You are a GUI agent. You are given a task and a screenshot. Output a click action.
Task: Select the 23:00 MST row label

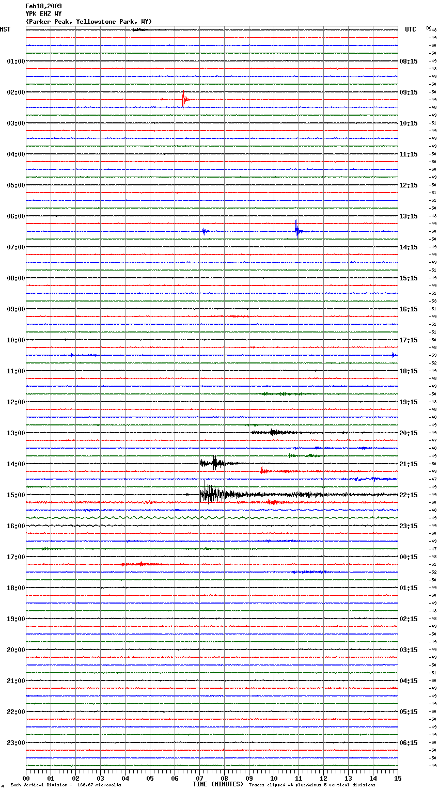coord(16,743)
